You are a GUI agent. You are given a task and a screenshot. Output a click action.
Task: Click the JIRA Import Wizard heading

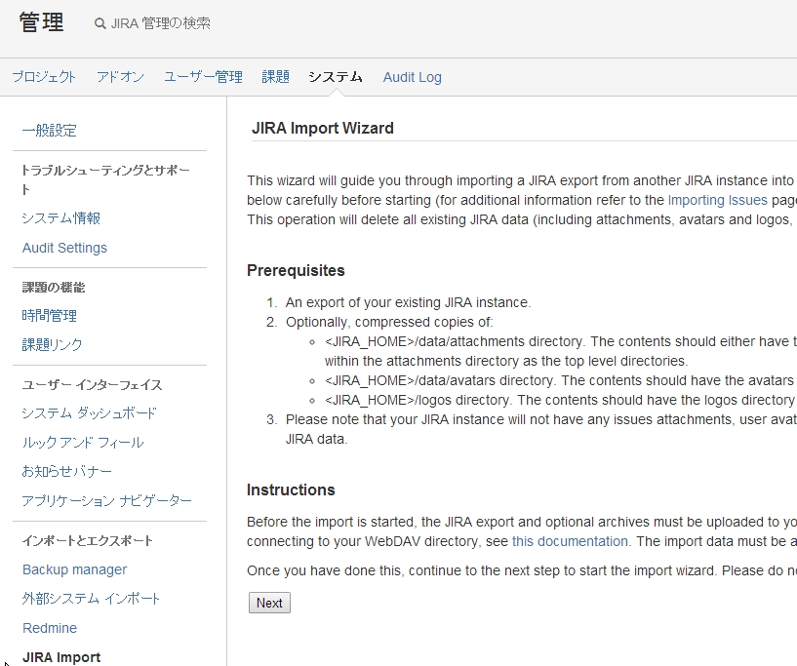[x=323, y=128]
